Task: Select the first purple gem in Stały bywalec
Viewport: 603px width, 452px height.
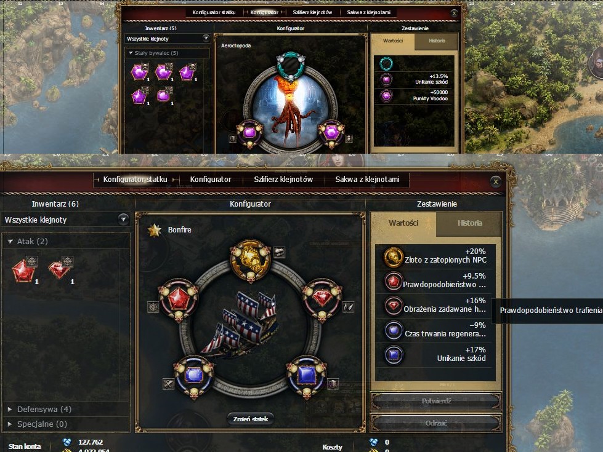Action: coord(139,72)
